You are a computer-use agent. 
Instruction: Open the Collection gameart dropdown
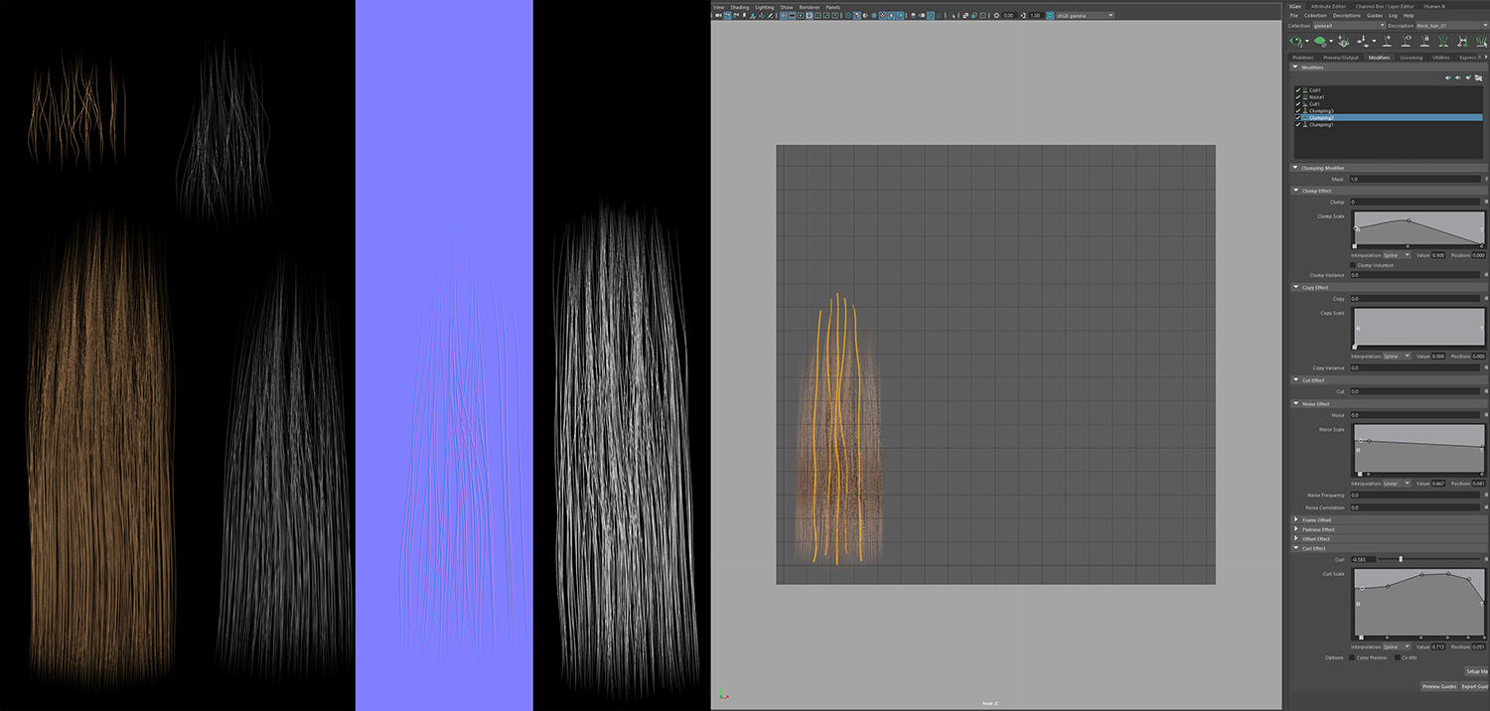[x=1349, y=26]
